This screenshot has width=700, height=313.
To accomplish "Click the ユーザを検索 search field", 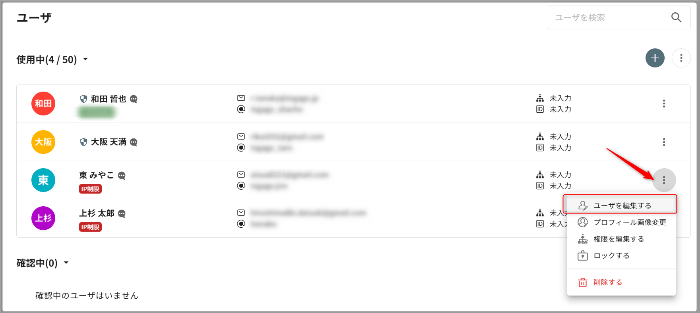I will tap(608, 17).
